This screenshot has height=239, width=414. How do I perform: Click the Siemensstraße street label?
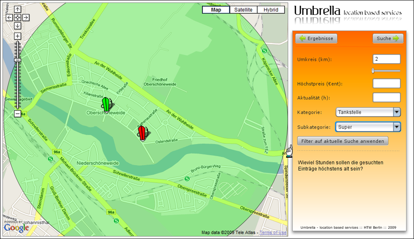pyautogui.click(x=53, y=88)
